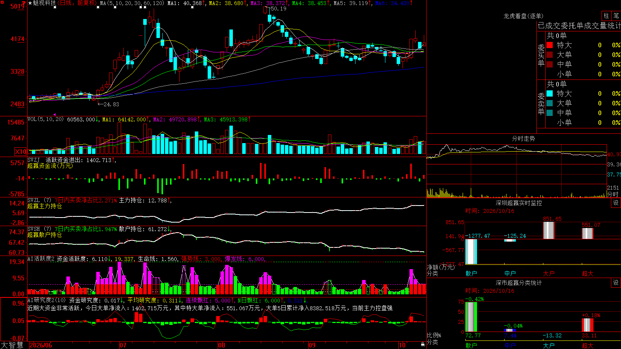Click the star icon before 魅视科技
The height and width of the screenshot is (349, 621).
coord(30,3)
